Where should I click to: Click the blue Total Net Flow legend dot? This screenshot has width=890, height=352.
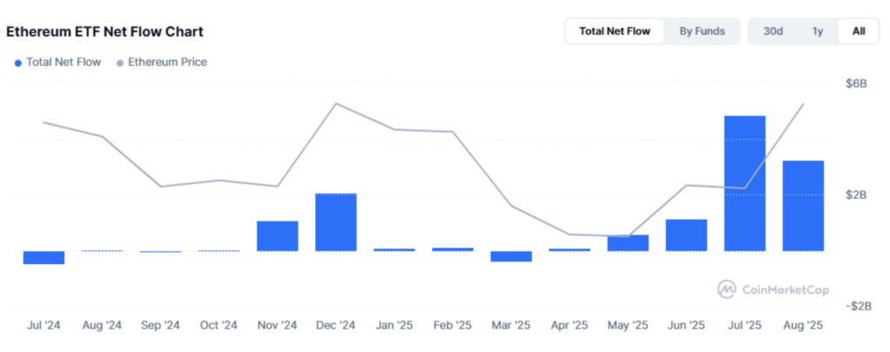[x=19, y=63]
